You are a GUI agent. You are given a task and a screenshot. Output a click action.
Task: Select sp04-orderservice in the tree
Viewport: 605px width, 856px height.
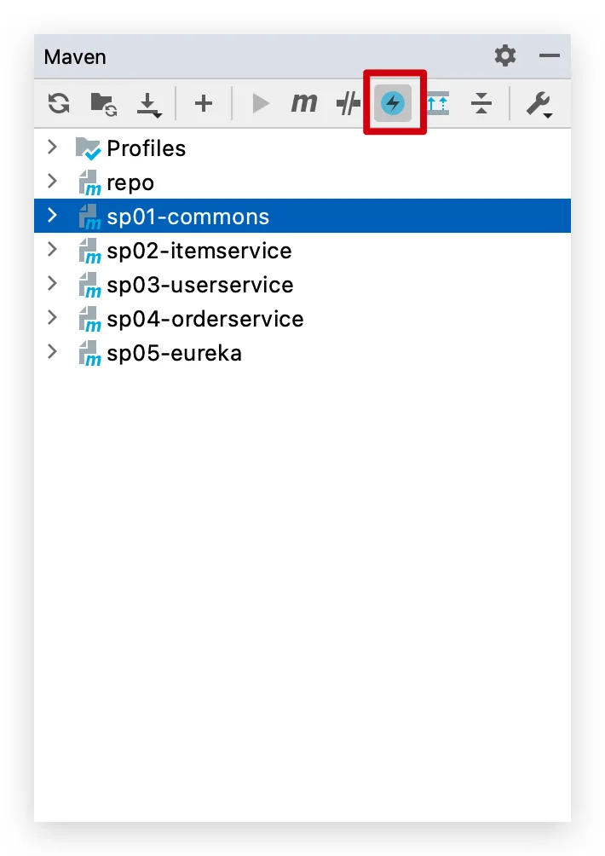(x=302, y=319)
